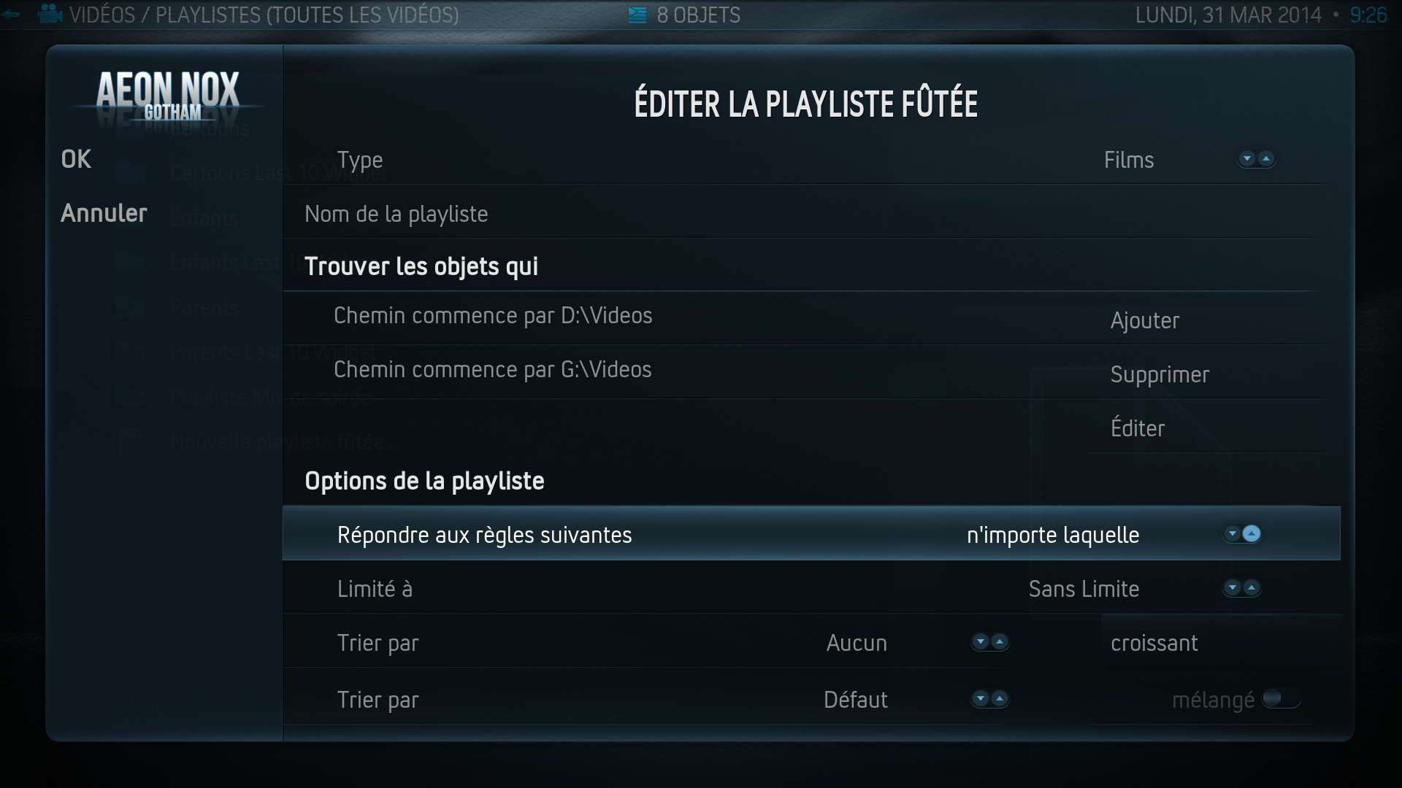Click the up arrow next to Défaut
This screenshot has width=1402, height=788.
tap(1000, 699)
